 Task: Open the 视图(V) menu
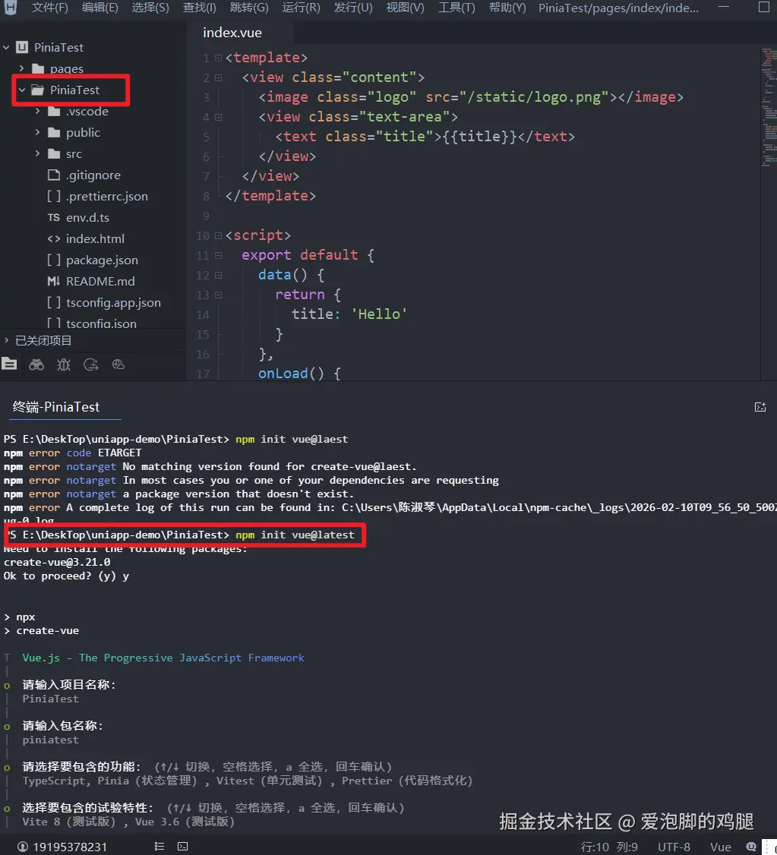[405, 8]
